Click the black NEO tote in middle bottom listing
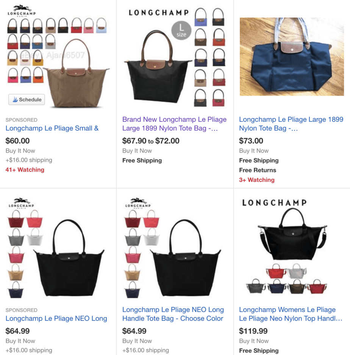Viewport: 350px width, 355px height. tap(186, 258)
